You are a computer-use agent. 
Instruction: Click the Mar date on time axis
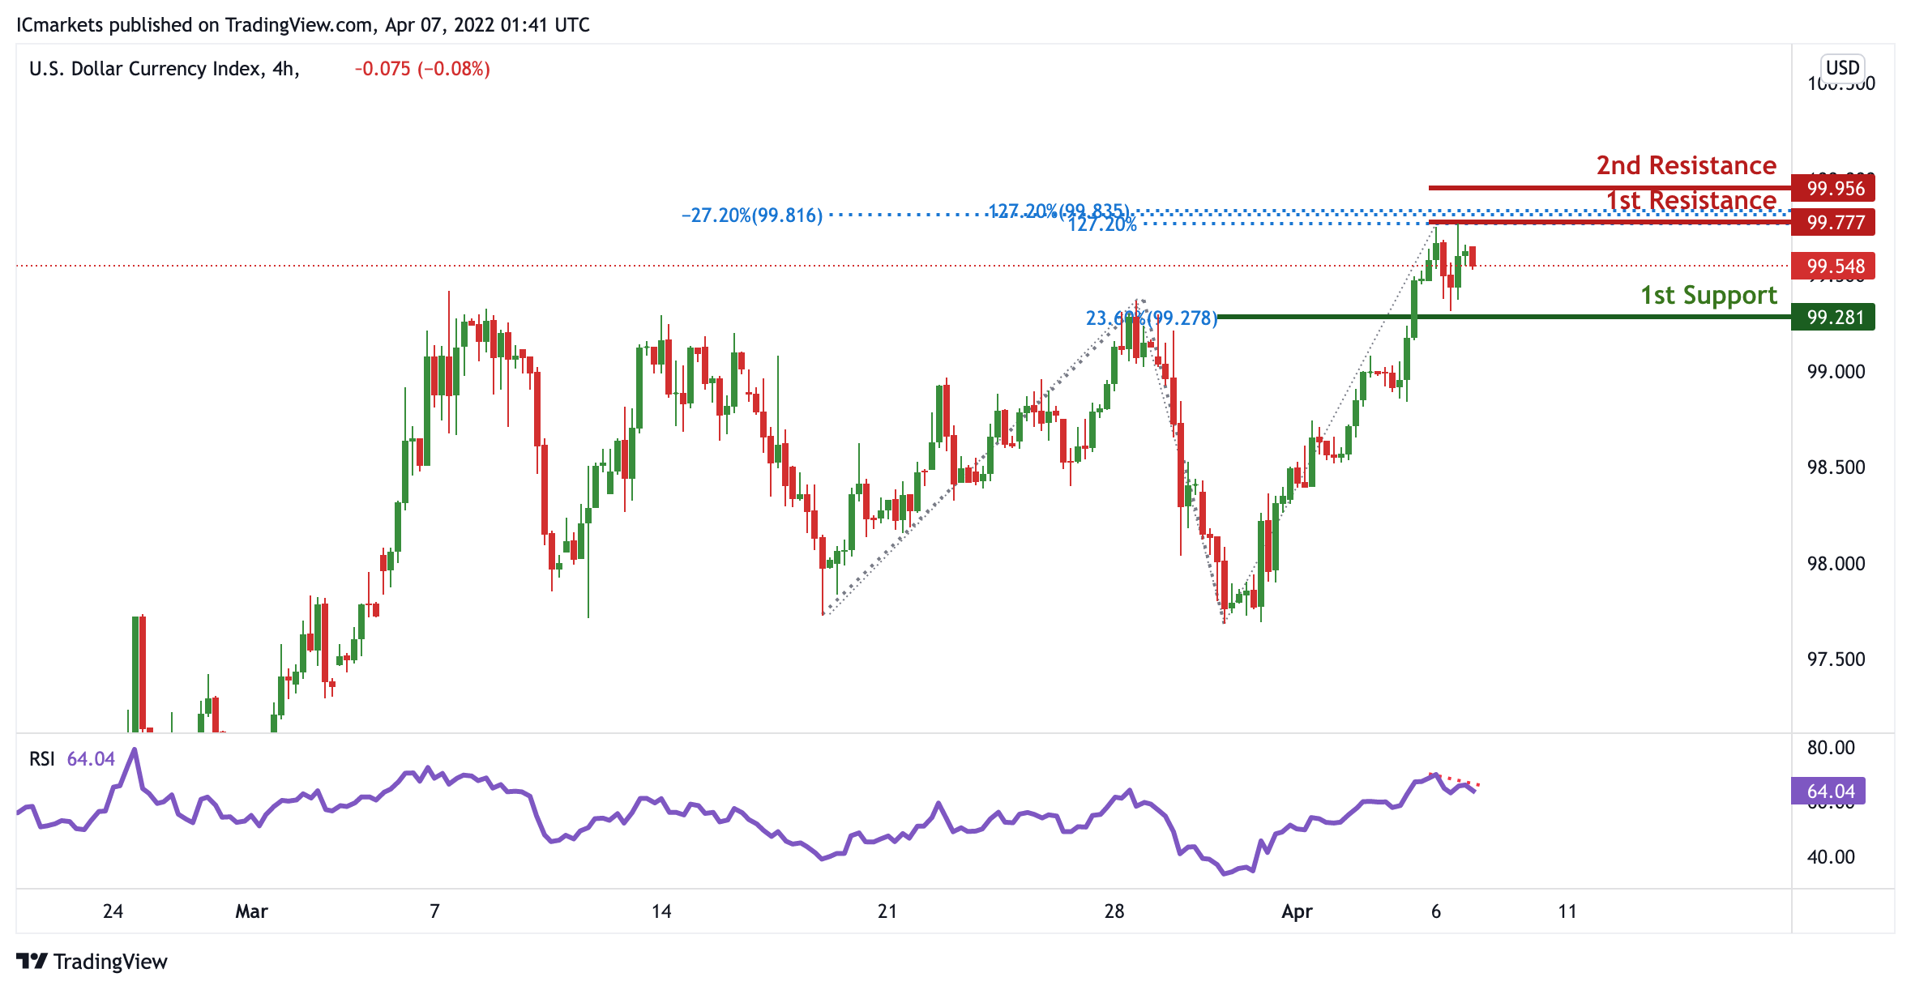pos(251,911)
